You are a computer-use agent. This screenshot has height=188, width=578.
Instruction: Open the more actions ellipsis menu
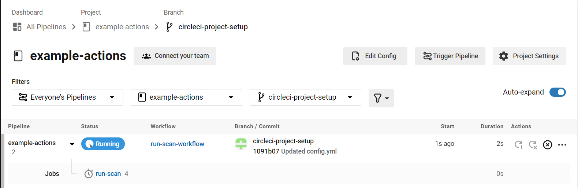tap(562, 145)
